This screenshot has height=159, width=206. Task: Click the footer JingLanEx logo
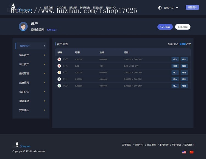point(21,145)
